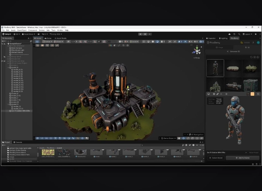This screenshot has width=262, height=191.
Task: Click the Hierarchy add plus button
Action: (x=3, y=41)
